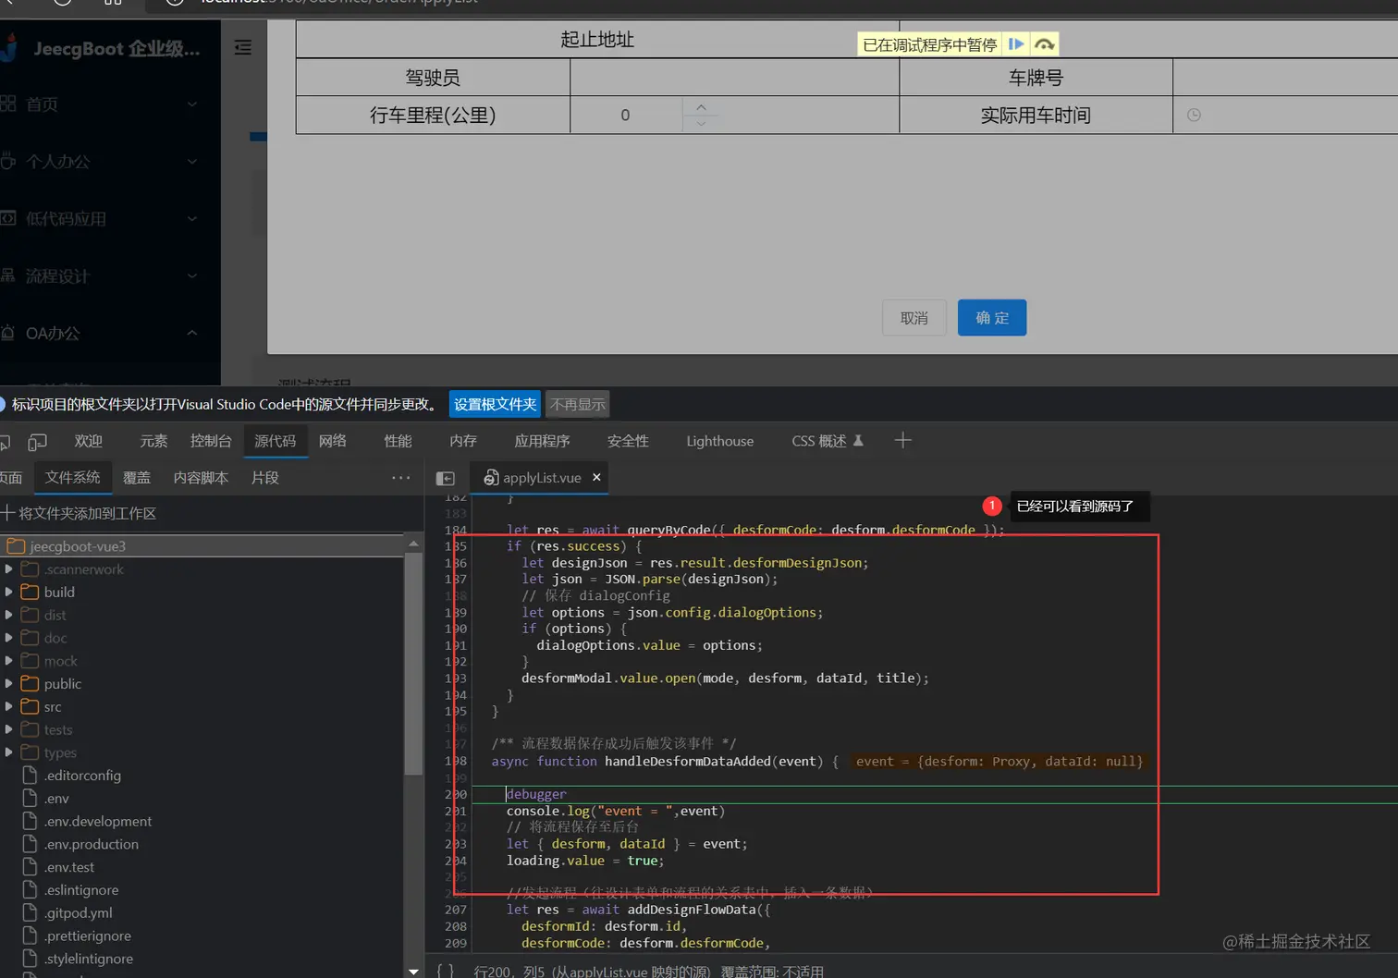Open the .stylelintignore file

[89, 959]
